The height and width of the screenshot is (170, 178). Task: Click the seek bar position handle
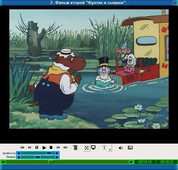(51, 162)
